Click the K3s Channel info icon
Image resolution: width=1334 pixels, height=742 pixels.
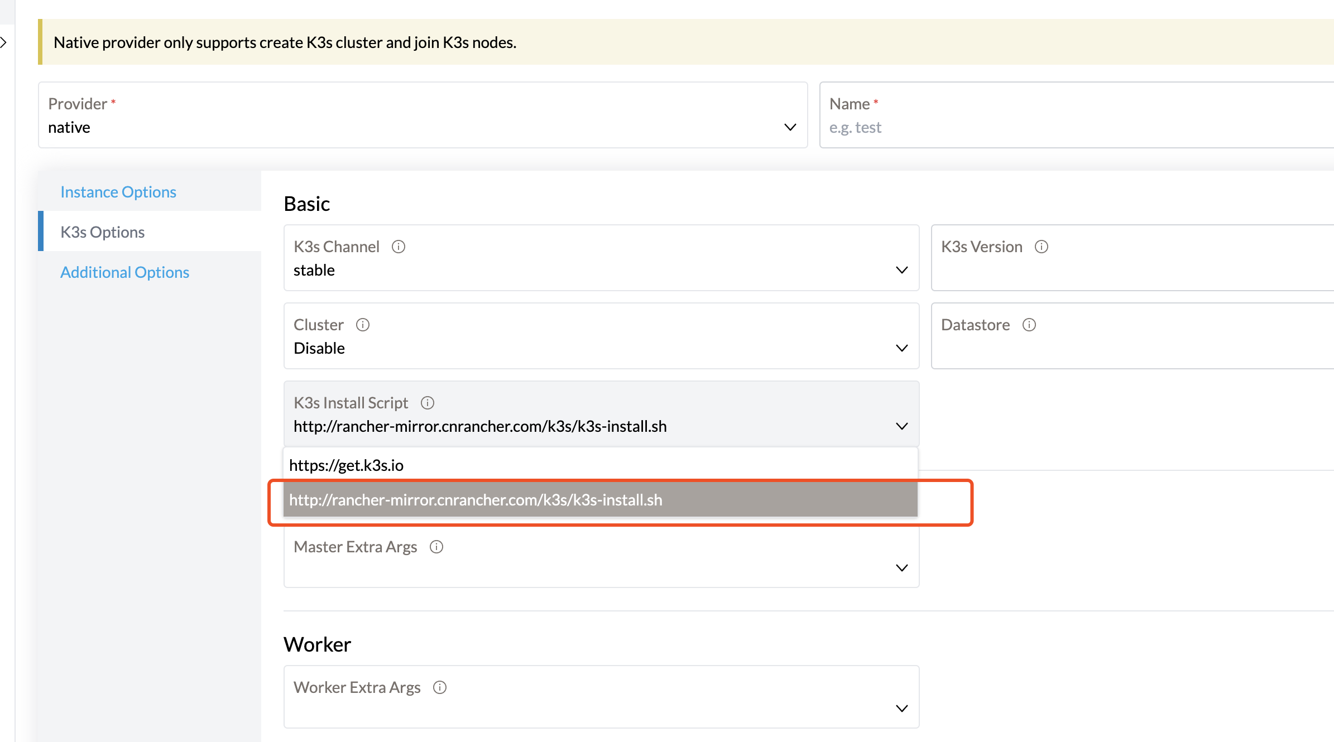point(399,247)
